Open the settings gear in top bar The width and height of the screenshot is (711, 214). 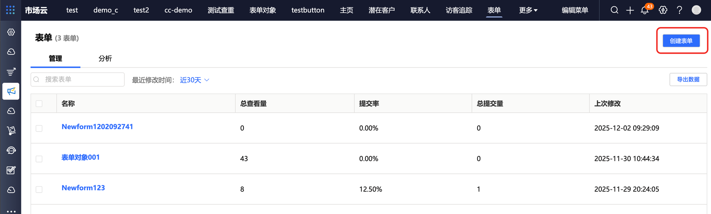pos(663,10)
